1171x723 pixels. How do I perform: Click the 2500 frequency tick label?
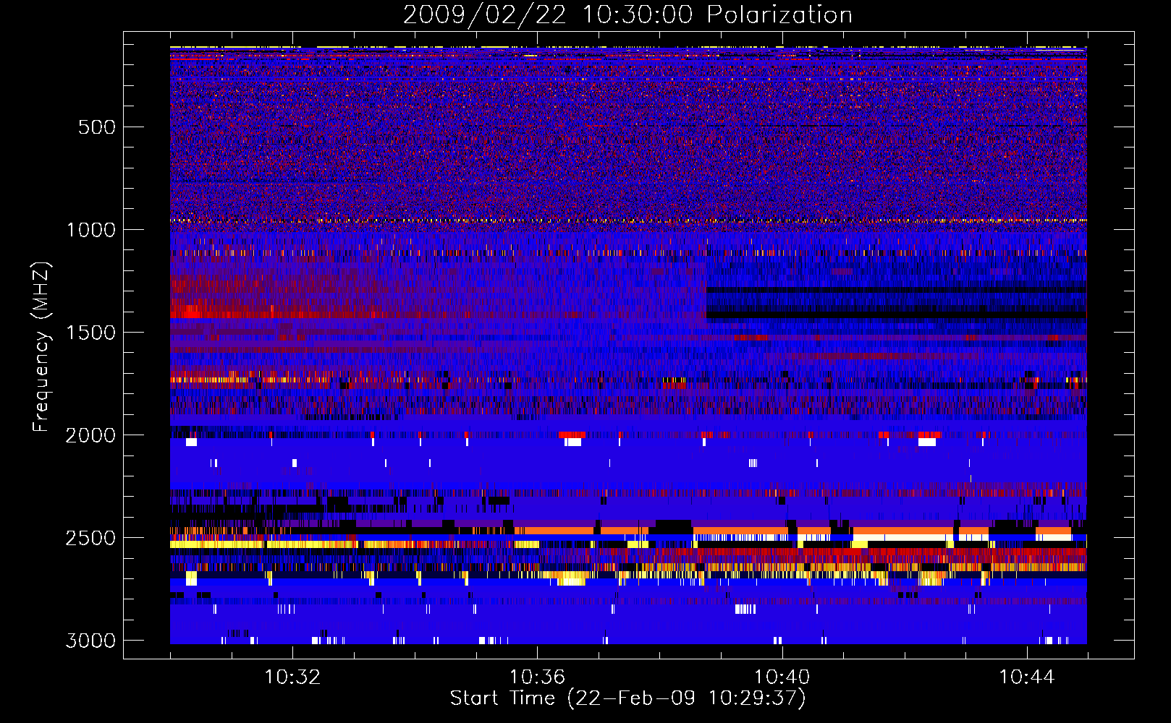point(90,538)
